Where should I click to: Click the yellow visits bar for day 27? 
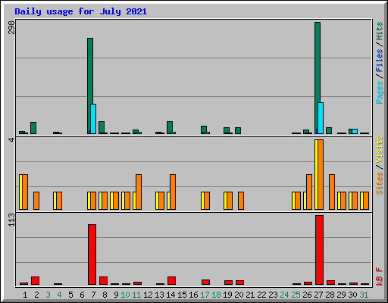click(316, 174)
